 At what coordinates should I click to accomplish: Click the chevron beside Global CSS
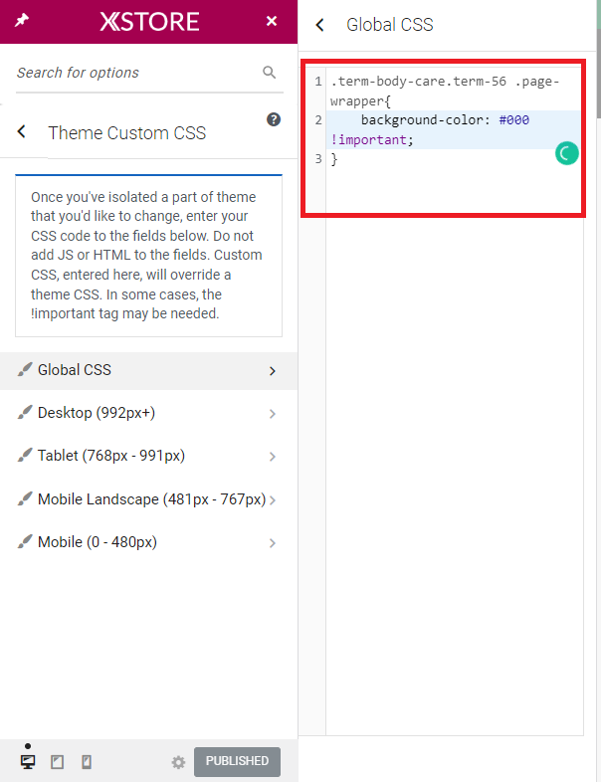click(273, 371)
